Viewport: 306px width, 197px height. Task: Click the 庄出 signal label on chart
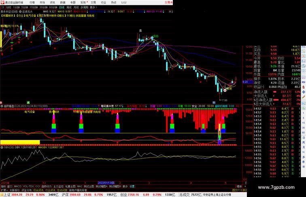pos(155,36)
